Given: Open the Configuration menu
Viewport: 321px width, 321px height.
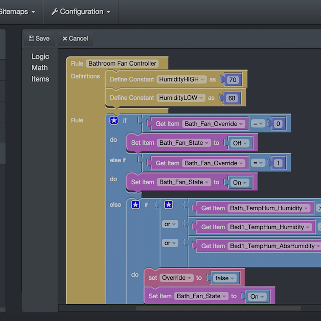Looking at the screenshot, I should point(80,11).
